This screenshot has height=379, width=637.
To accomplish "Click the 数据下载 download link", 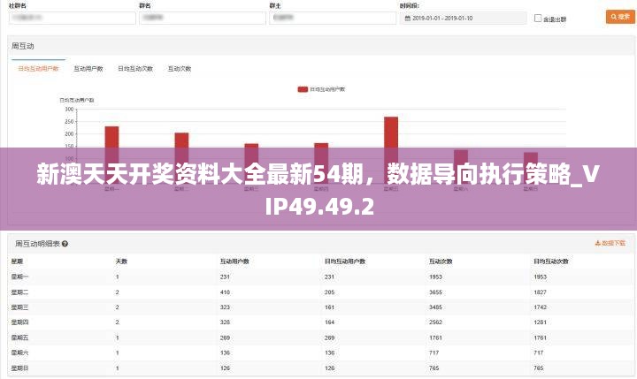I will (610, 243).
